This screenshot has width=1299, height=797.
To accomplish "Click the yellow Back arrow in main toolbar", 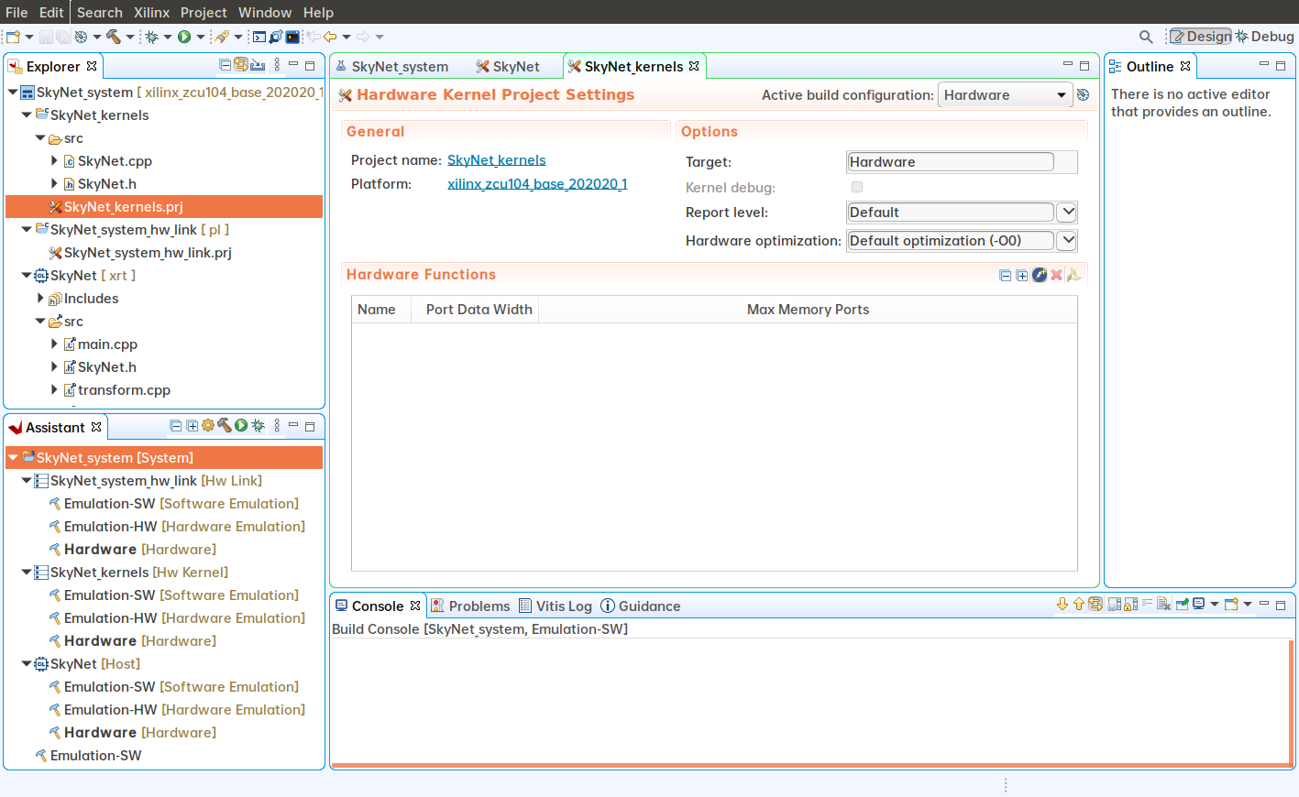I will 330,37.
